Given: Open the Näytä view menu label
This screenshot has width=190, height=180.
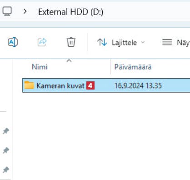Looking at the screenshot, I should (x=183, y=43).
